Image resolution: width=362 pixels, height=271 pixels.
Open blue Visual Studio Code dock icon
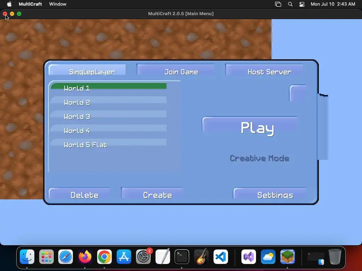[x=221, y=257]
